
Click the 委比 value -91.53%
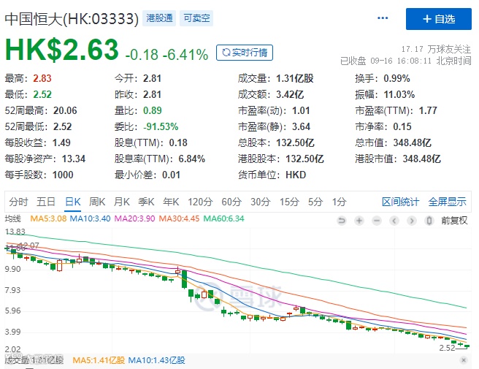161,126
